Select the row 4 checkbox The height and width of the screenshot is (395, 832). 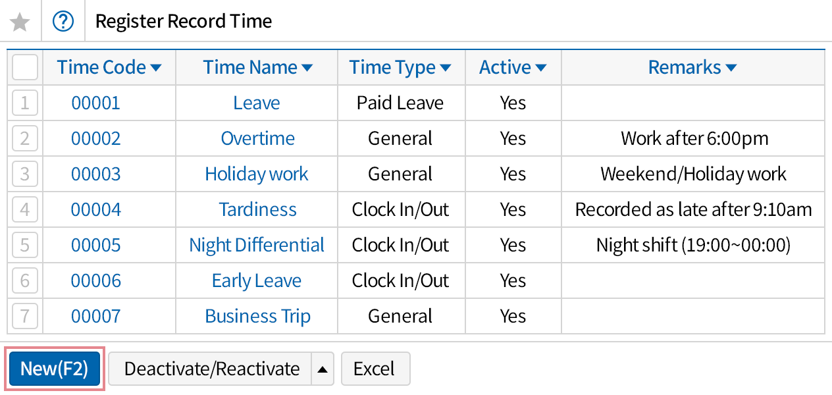tap(25, 209)
